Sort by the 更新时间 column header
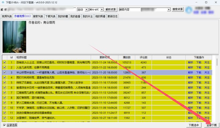Viewport: 220px width, 128px height. (105, 58)
